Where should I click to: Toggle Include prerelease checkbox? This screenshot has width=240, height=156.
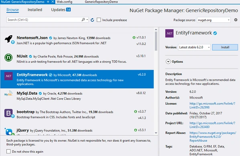99,20
